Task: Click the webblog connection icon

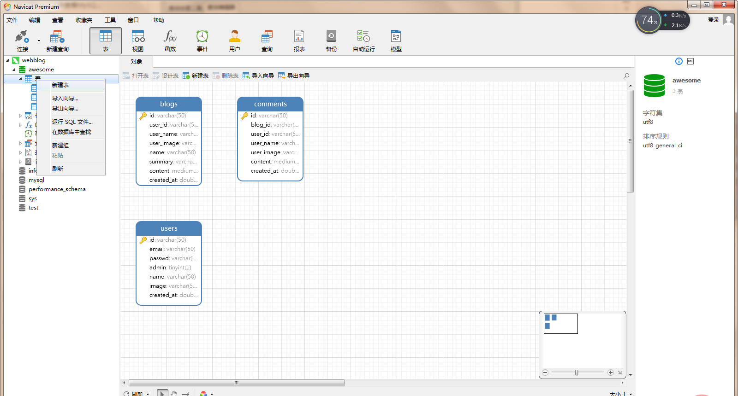Action: pyautogui.click(x=16, y=60)
